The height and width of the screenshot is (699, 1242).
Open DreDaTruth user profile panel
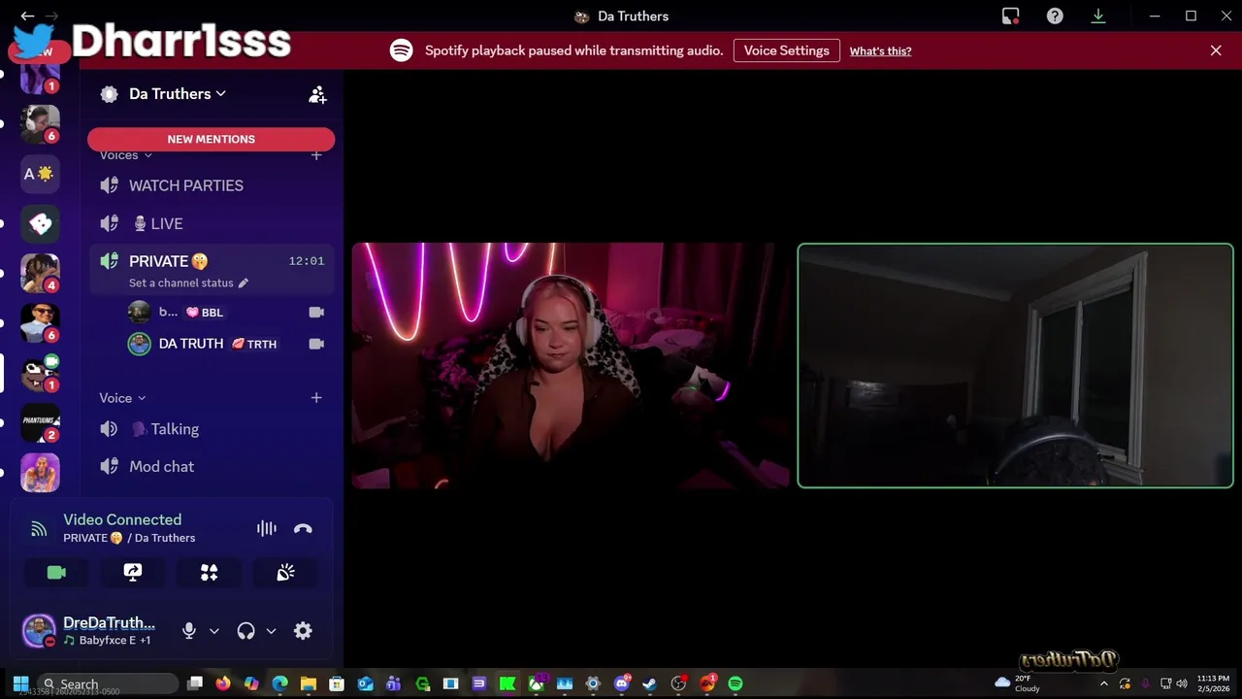coord(95,631)
